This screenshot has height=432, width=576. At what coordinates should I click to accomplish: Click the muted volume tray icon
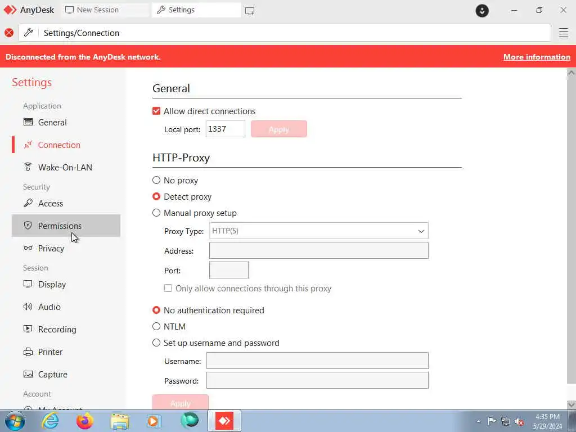click(519, 421)
